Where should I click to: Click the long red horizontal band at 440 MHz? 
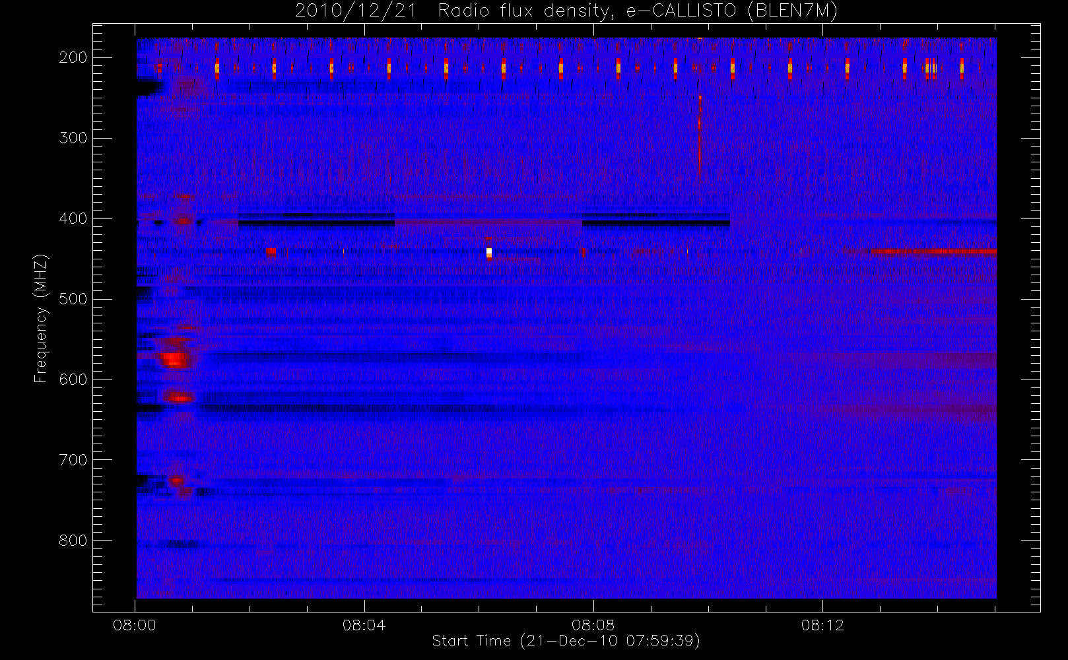tap(933, 251)
